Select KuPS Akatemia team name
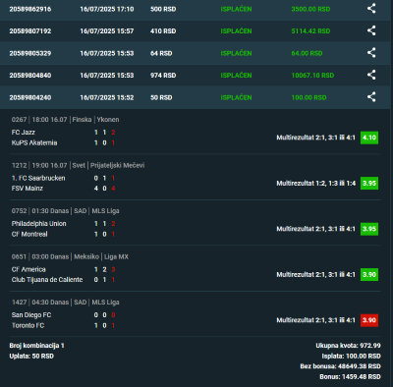 [x=34, y=142]
